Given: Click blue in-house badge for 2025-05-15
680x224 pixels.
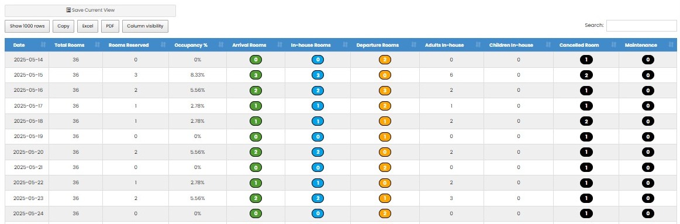Looking at the screenshot, I should click(318, 75).
